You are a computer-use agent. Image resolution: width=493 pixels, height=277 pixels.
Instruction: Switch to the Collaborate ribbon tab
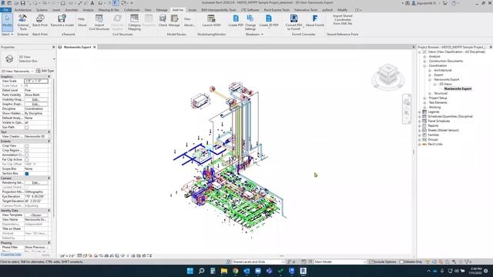(x=132, y=10)
